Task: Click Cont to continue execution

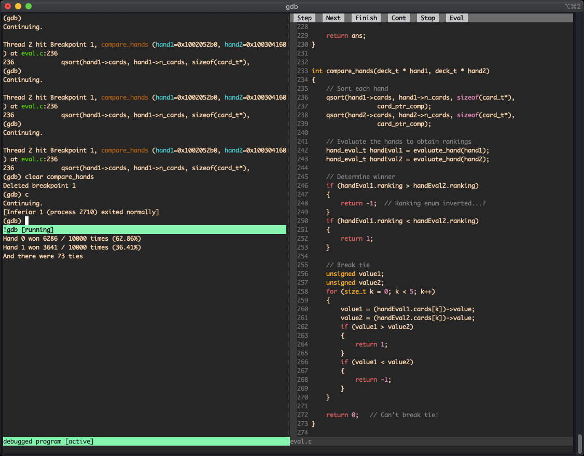Action: (x=398, y=18)
